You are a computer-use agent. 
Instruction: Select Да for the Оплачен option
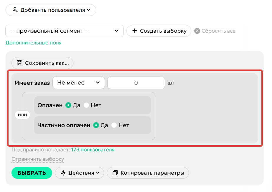[68, 105]
